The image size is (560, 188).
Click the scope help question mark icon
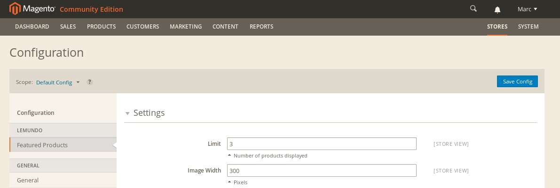[x=90, y=82]
